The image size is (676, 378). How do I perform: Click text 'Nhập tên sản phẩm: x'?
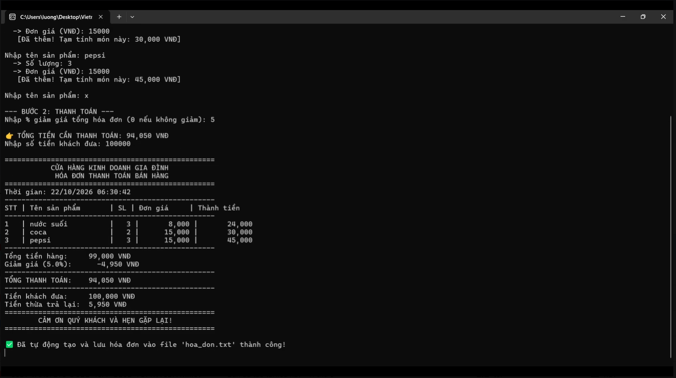47,96
